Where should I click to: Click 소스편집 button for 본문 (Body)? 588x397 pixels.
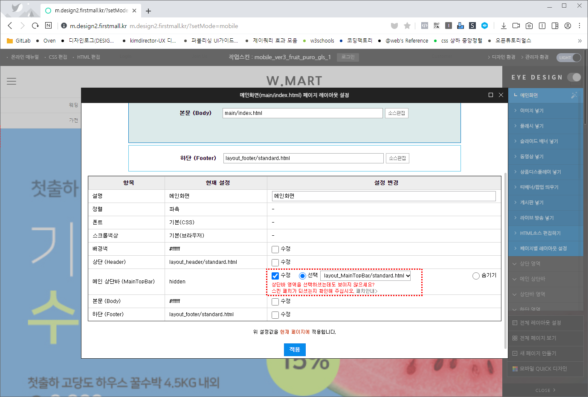(x=397, y=113)
